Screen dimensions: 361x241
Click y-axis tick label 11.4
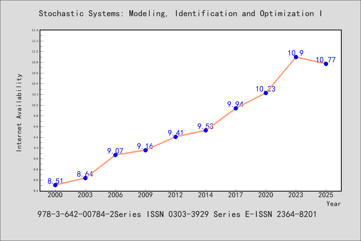click(x=35, y=30)
